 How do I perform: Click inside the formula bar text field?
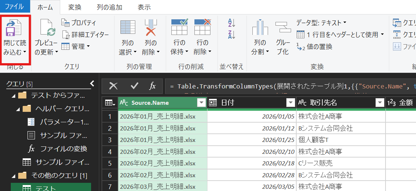[290, 86]
